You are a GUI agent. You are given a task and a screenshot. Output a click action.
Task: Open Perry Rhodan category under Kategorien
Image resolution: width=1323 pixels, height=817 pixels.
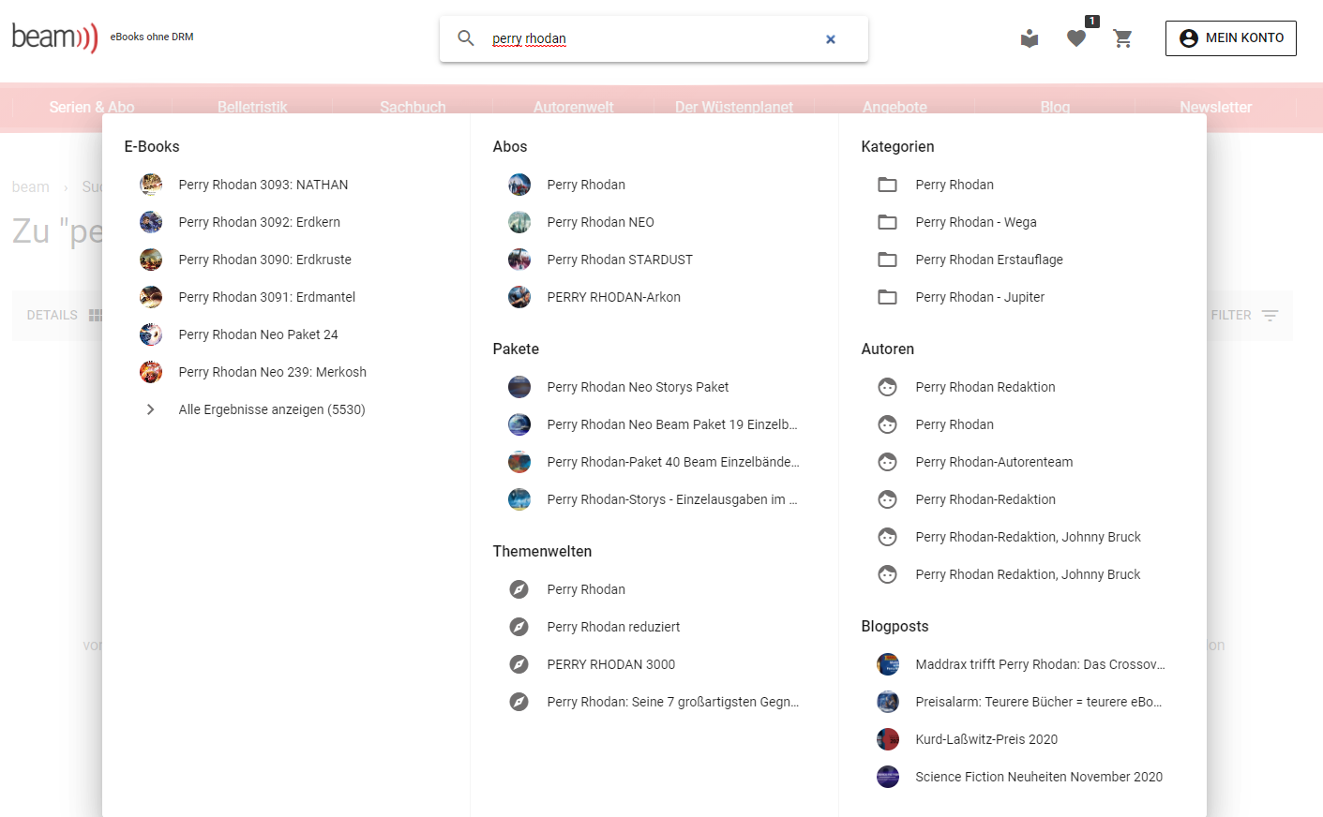point(954,185)
